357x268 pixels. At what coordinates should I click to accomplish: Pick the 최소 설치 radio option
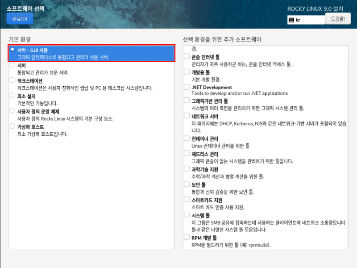pyautogui.click(x=12, y=96)
